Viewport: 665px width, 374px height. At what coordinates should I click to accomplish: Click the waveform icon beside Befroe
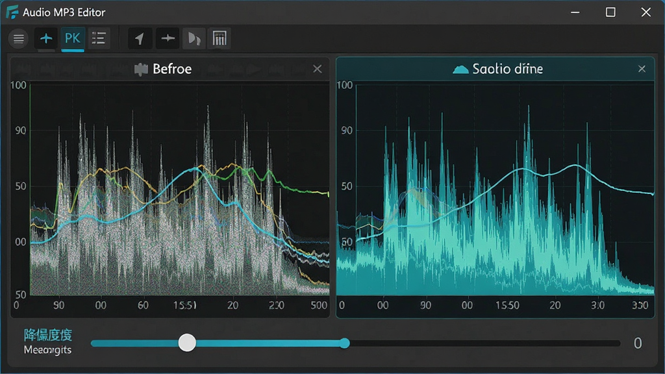click(141, 69)
